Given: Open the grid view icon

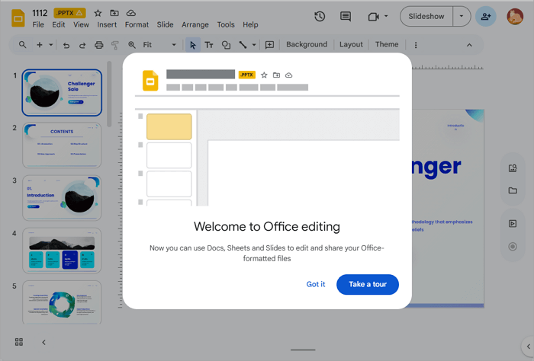Looking at the screenshot, I should coord(19,342).
